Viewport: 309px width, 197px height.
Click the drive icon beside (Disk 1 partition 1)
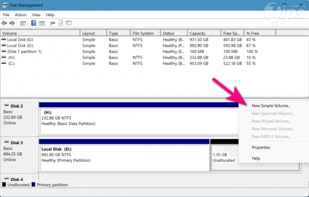point(4,51)
